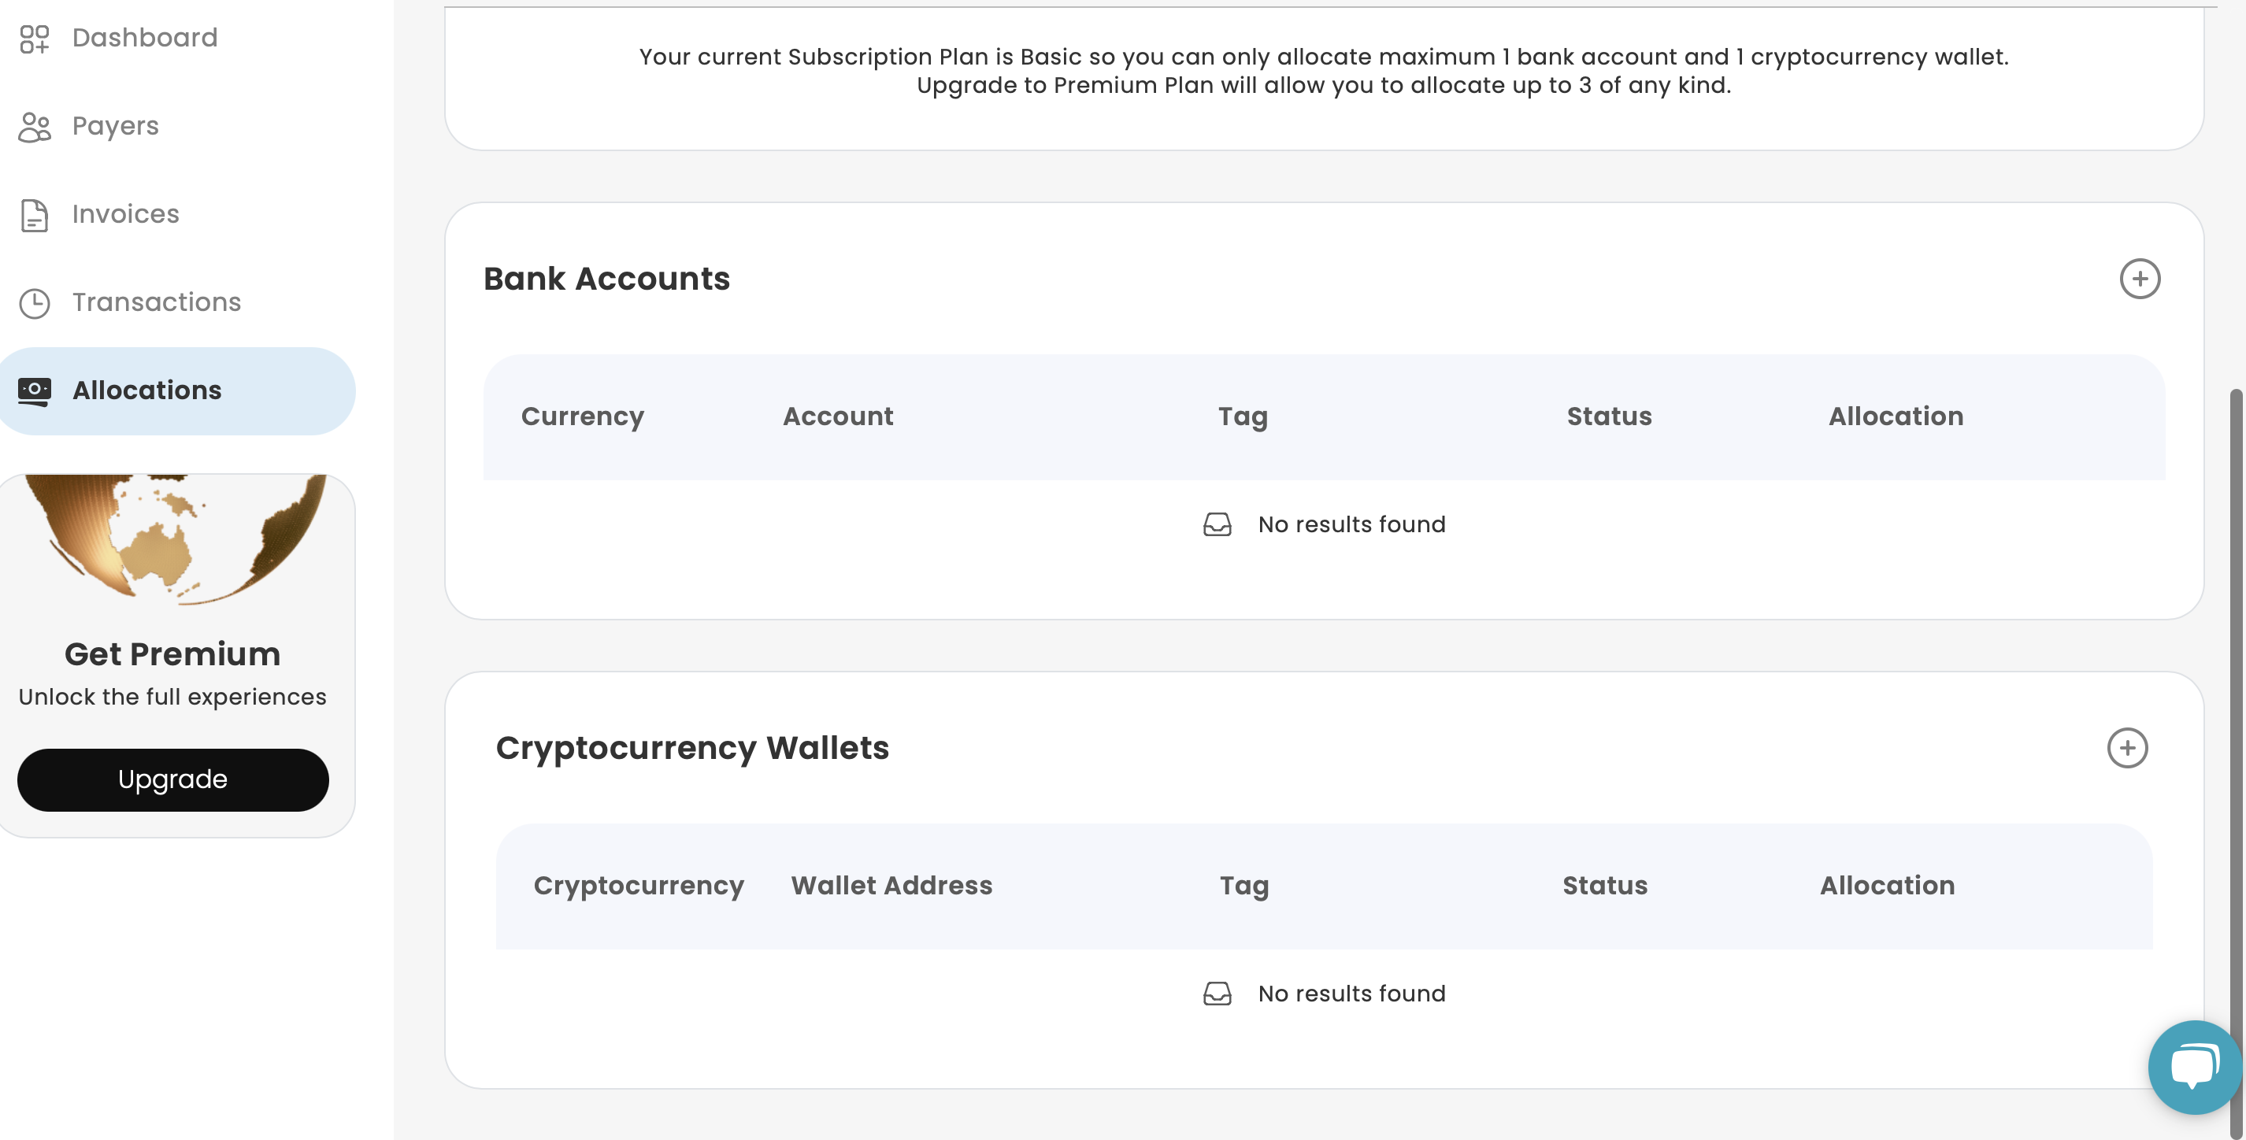Screen dimensions: 2246x1140
Task: Click the Wallet Address column header
Action: coord(891,886)
